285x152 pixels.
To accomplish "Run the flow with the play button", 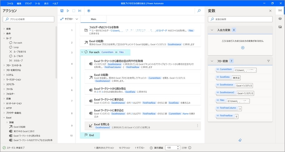I will pos(68,11).
